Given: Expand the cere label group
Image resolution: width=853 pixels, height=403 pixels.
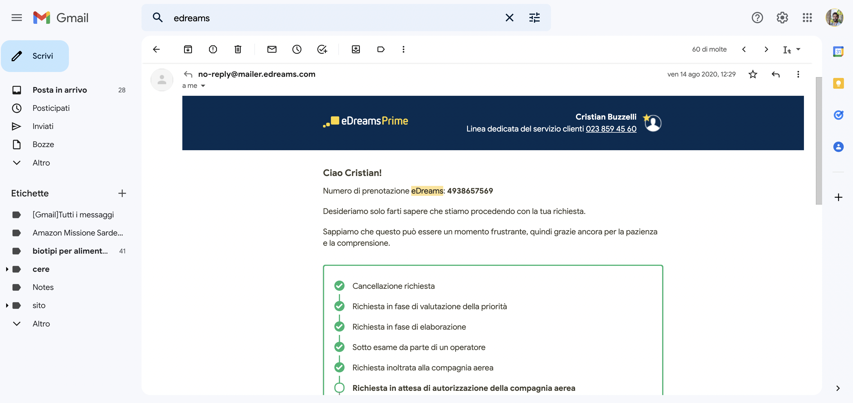Looking at the screenshot, I should (x=7, y=269).
